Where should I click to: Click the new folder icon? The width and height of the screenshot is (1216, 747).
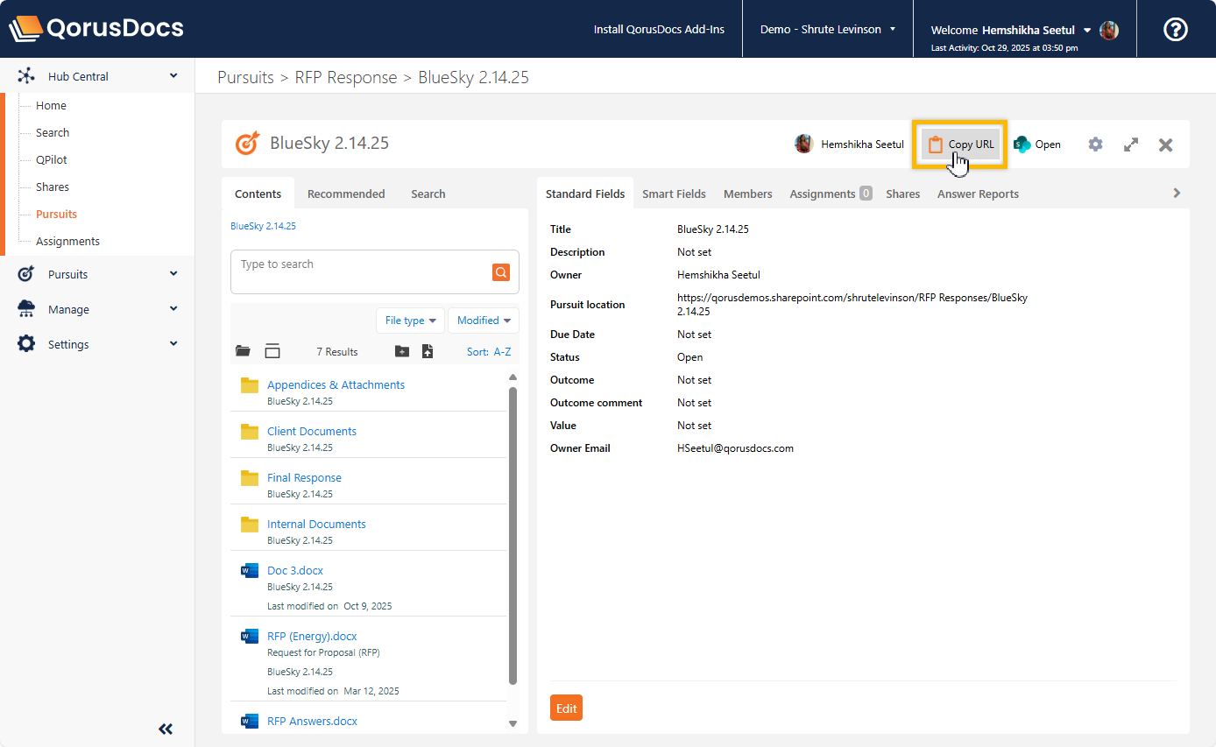(402, 351)
